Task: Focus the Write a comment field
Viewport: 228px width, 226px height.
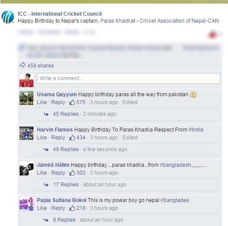Action: (129, 78)
